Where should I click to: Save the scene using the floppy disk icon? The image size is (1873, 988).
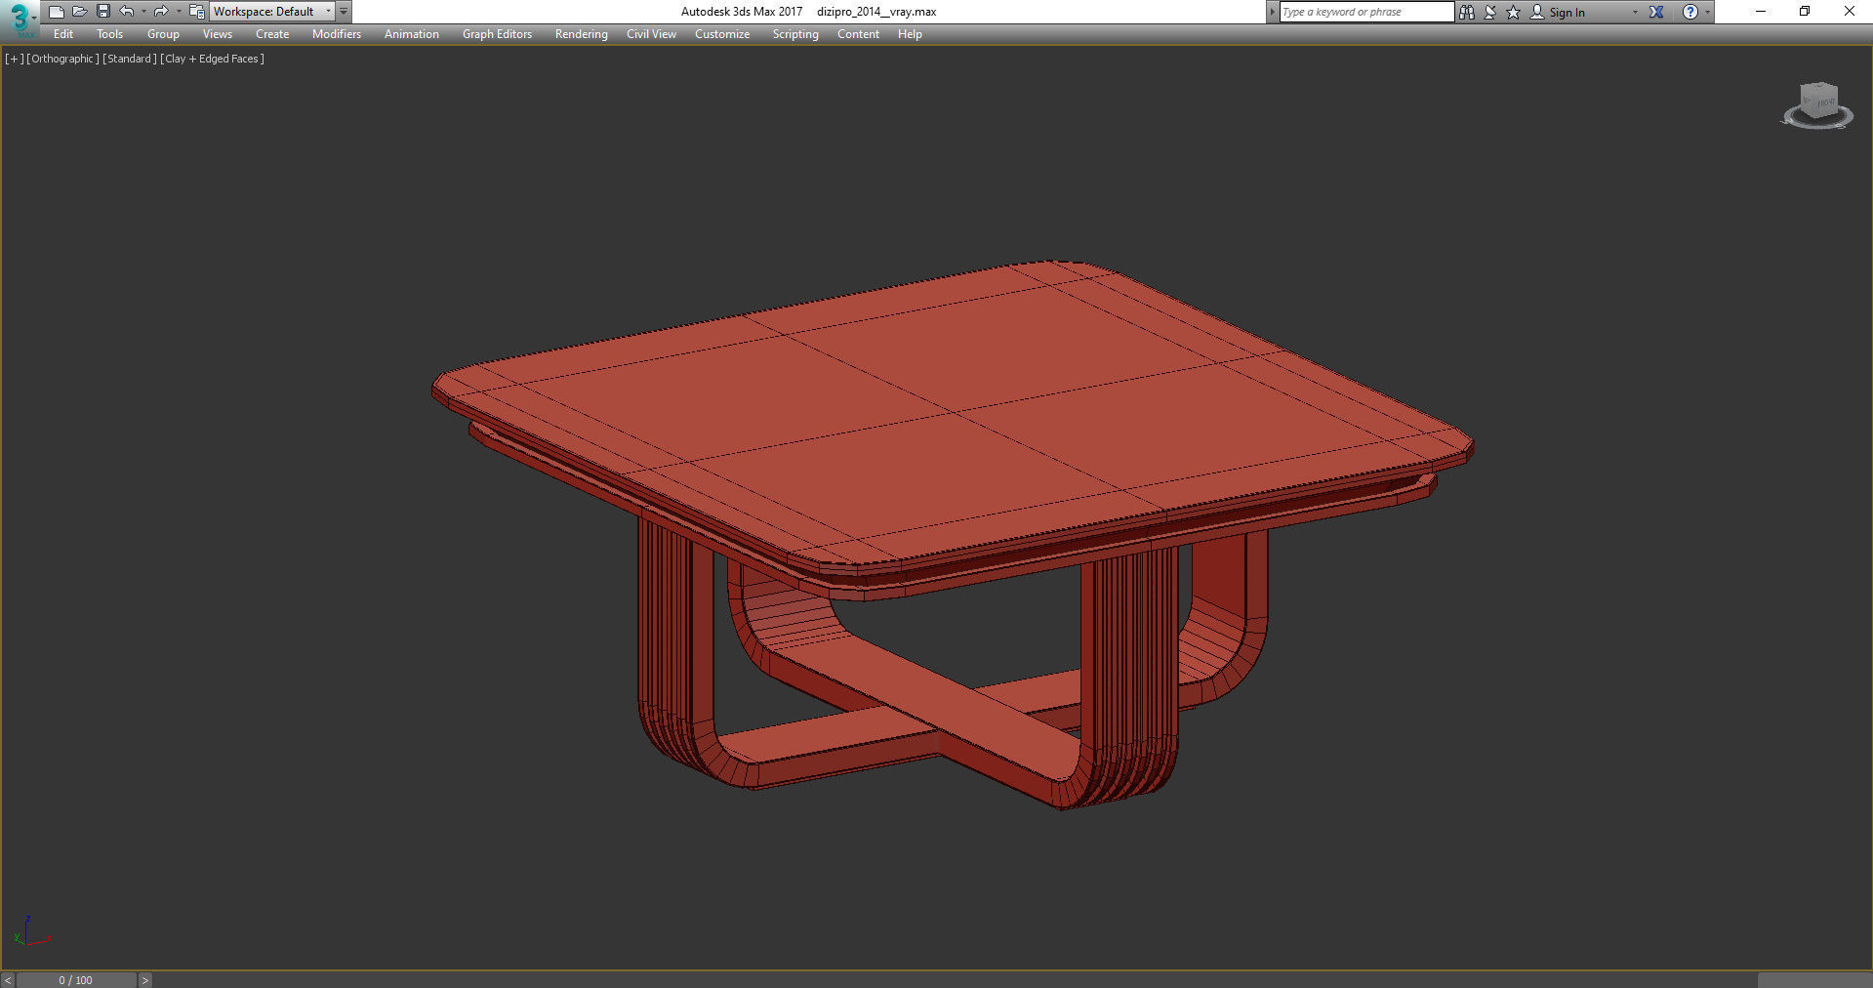click(103, 12)
